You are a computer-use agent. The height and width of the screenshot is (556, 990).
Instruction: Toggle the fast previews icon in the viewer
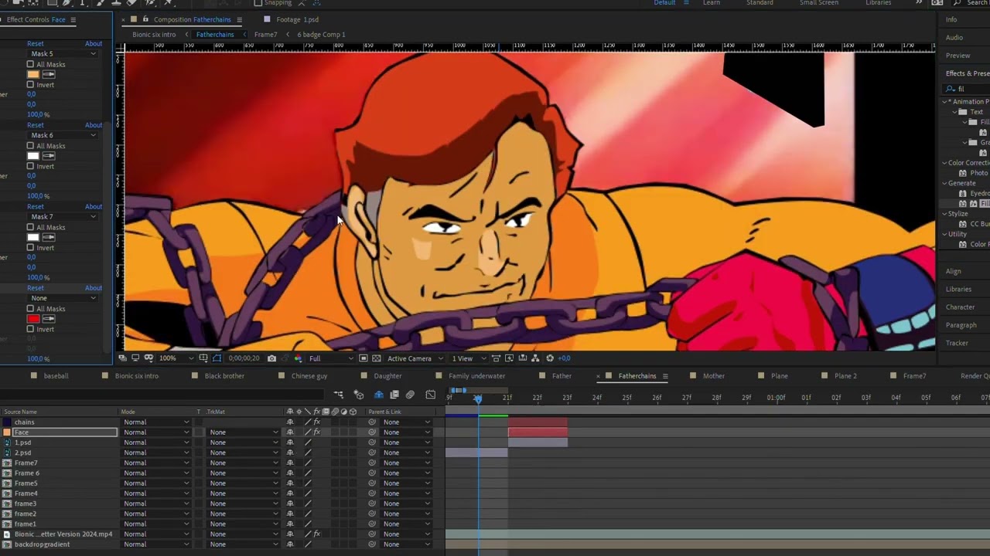coord(510,358)
